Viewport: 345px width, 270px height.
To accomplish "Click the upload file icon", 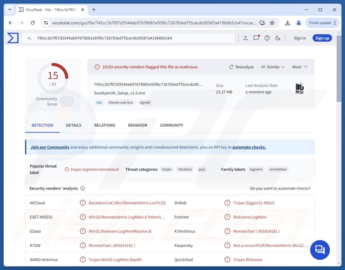I will [245, 38].
